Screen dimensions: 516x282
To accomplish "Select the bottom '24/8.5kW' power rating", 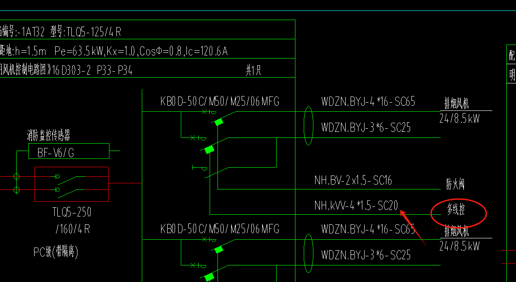I will (460, 246).
